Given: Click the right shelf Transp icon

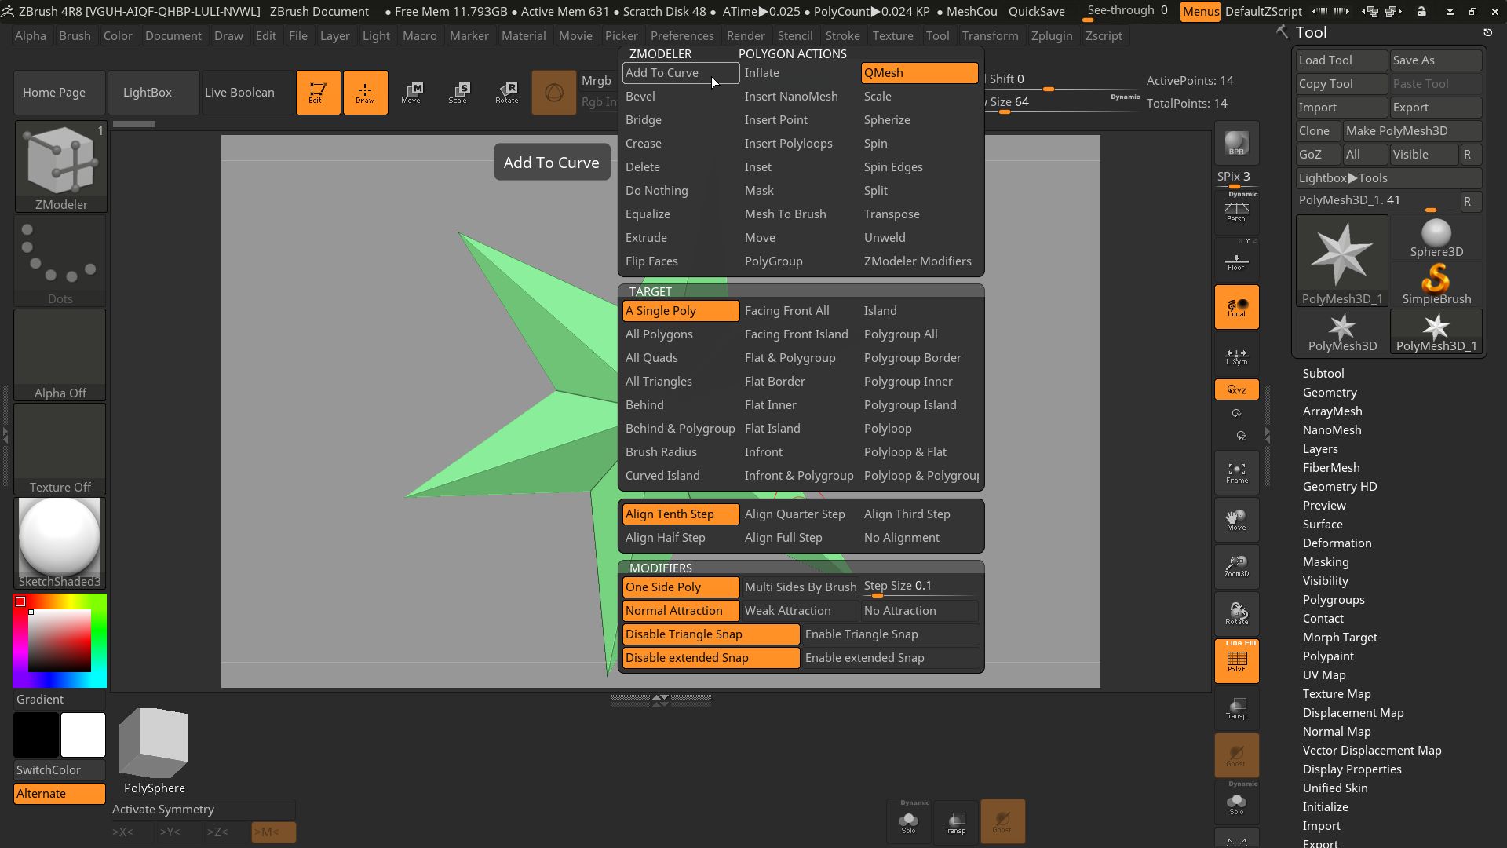Looking at the screenshot, I should click(1236, 708).
